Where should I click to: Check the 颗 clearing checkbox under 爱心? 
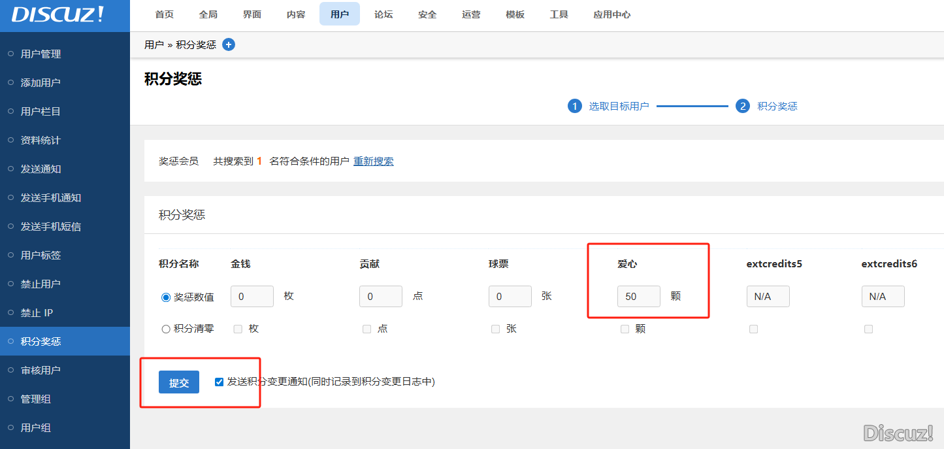[625, 329]
